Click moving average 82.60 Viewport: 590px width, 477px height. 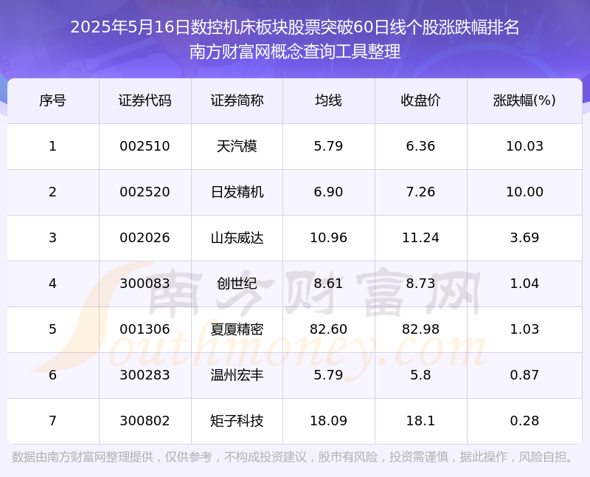328,329
